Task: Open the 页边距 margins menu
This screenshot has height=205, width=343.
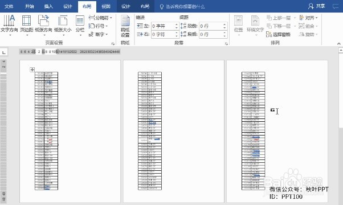Action: coord(26,25)
